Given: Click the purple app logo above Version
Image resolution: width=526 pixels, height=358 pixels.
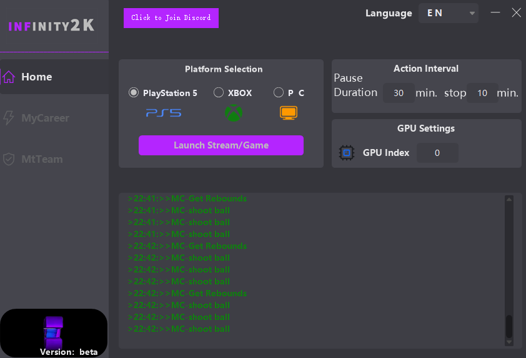Looking at the screenshot, I should pyautogui.click(x=53, y=331).
